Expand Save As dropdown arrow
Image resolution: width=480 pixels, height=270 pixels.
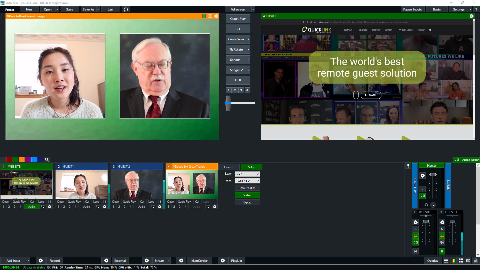(x=98, y=10)
